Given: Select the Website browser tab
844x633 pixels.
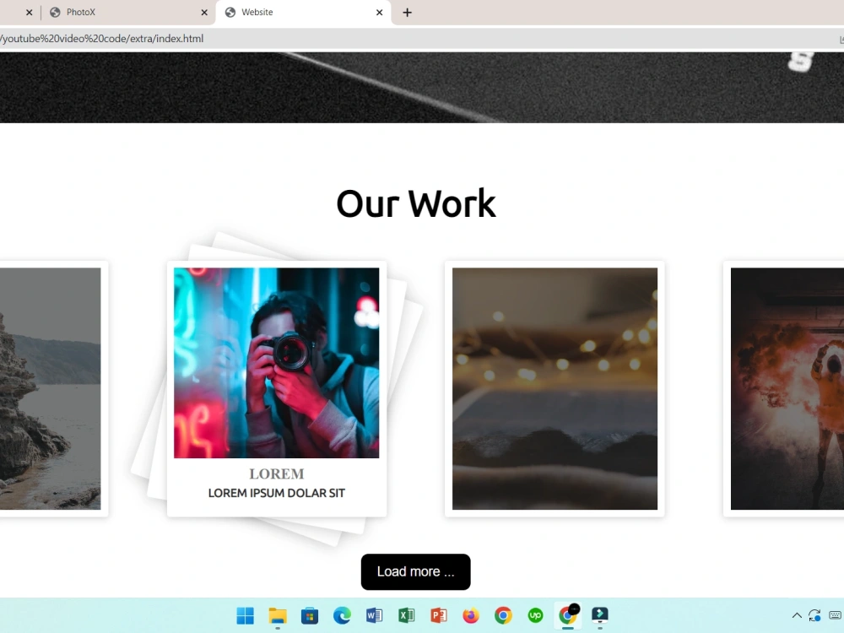Looking at the screenshot, I should [x=304, y=13].
